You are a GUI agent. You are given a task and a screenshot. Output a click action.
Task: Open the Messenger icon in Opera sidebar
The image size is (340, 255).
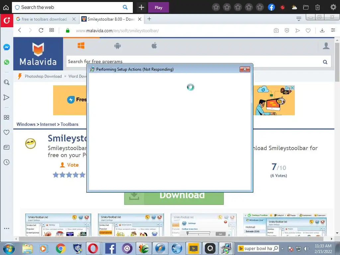[7, 47]
